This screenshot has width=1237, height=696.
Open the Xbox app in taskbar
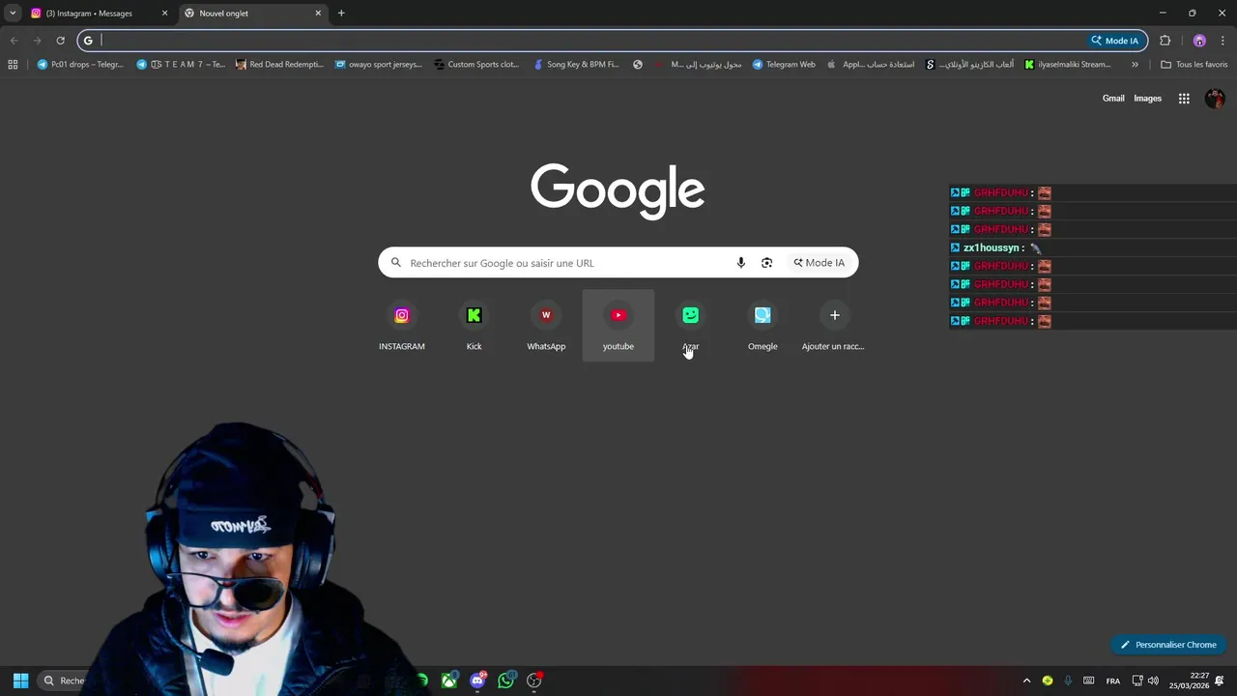[449, 681]
